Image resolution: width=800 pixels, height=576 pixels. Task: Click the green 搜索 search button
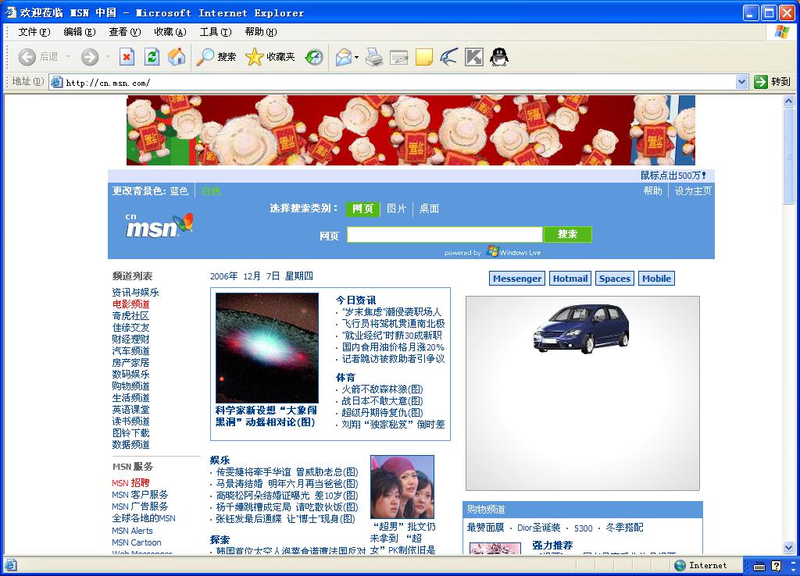click(567, 234)
